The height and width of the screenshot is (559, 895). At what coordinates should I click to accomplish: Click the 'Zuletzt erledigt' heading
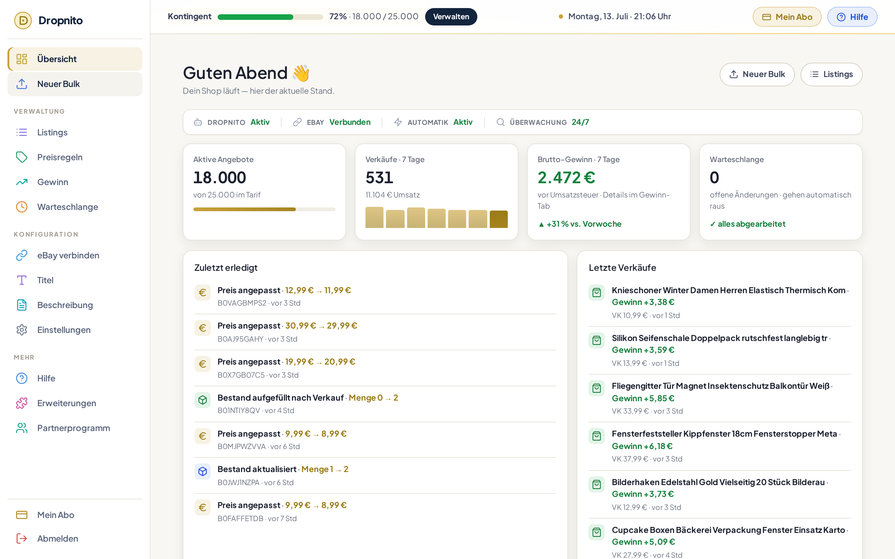tap(226, 268)
